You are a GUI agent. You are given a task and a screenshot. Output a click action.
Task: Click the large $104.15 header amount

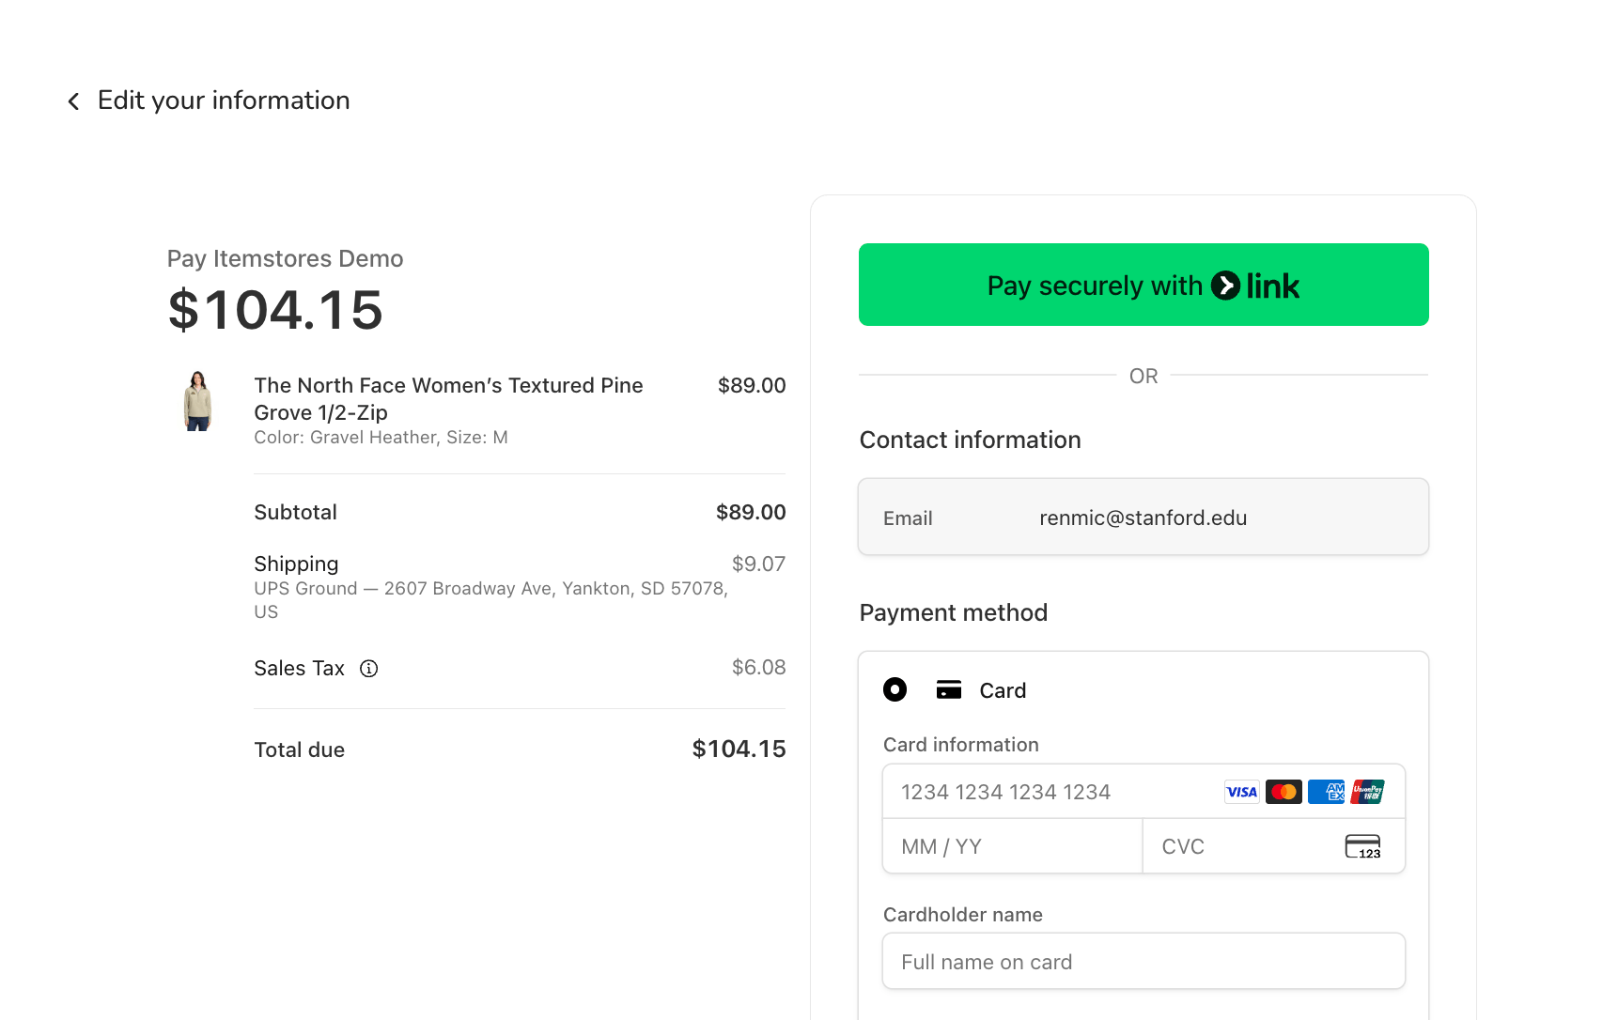(x=275, y=310)
